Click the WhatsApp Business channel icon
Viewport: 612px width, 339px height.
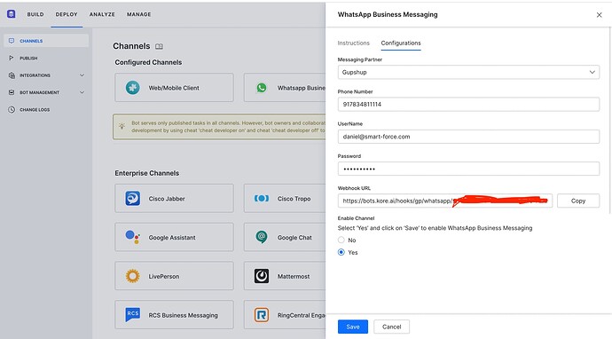(x=261, y=88)
